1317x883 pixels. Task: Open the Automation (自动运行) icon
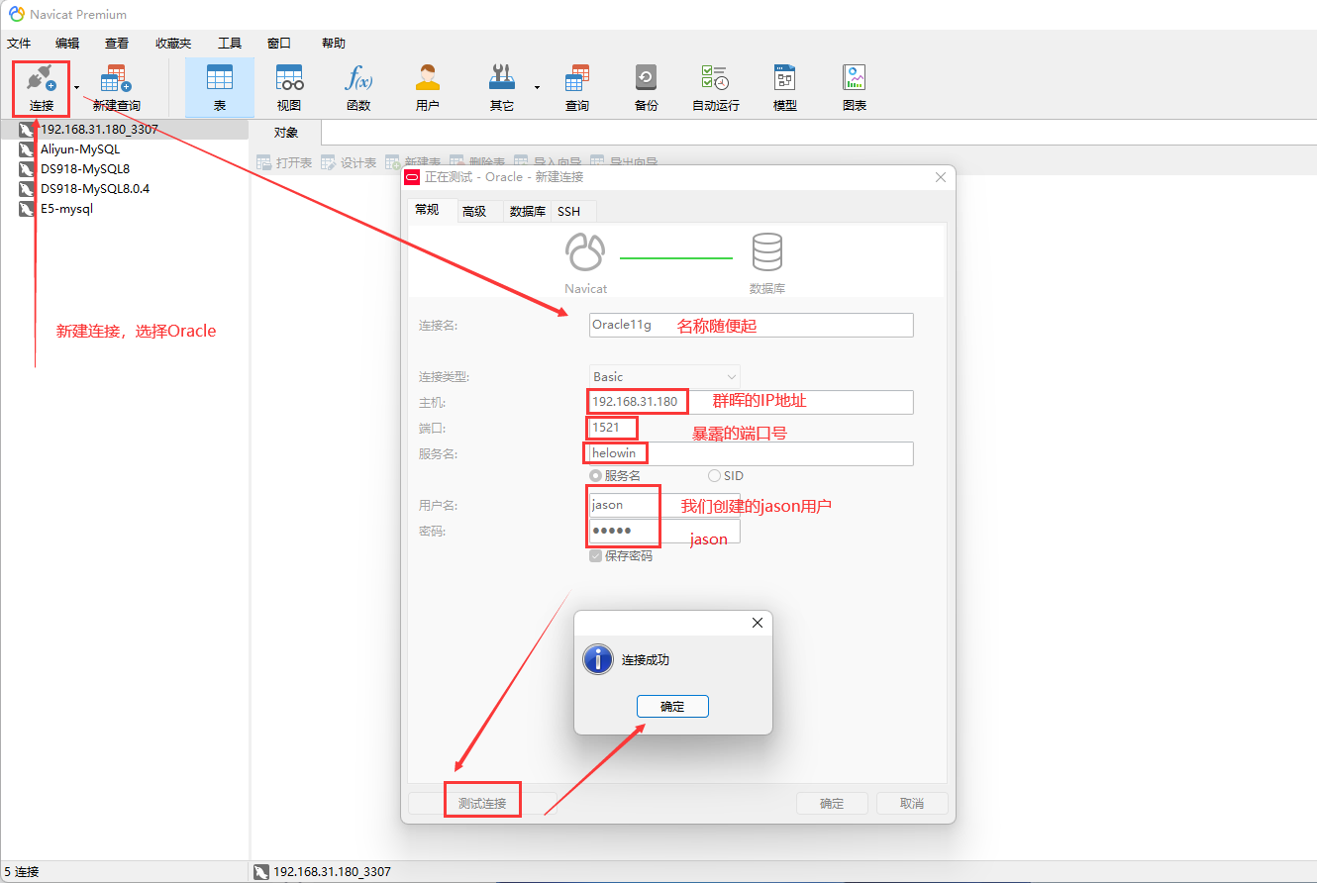[715, 79]
